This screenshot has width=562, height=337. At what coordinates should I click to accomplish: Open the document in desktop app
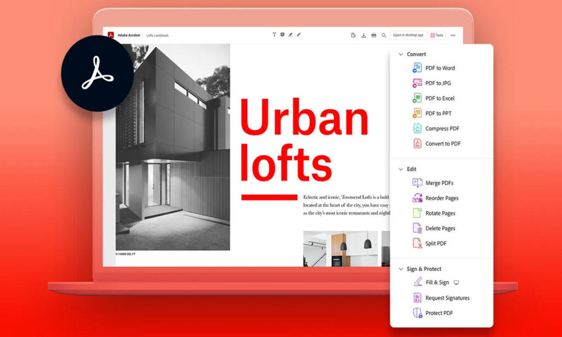(407, 35)
